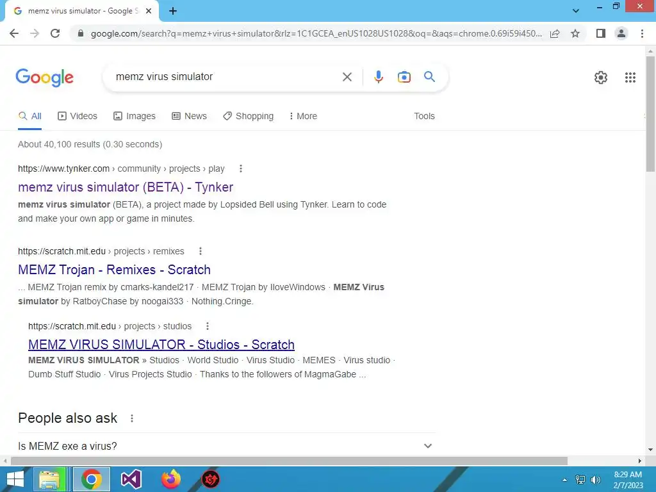
Task: Open Chrome three-dot menu
Action: pos(642,33)
